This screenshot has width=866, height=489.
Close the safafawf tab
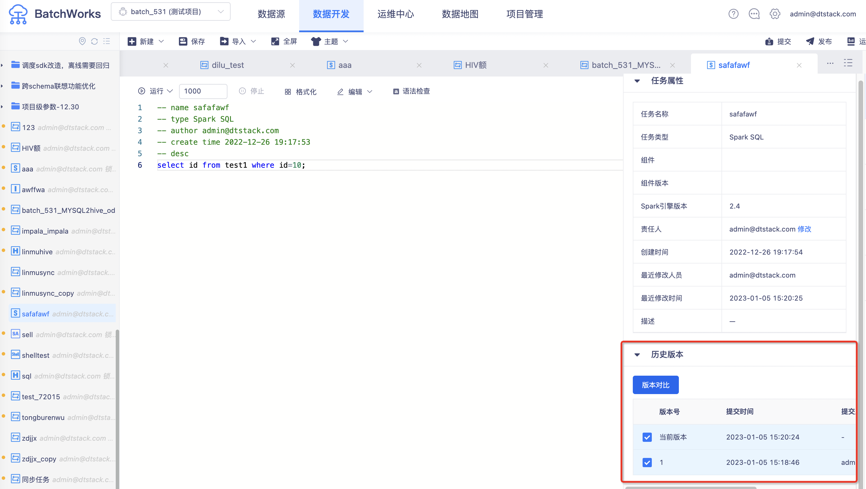tap(799, 65)
